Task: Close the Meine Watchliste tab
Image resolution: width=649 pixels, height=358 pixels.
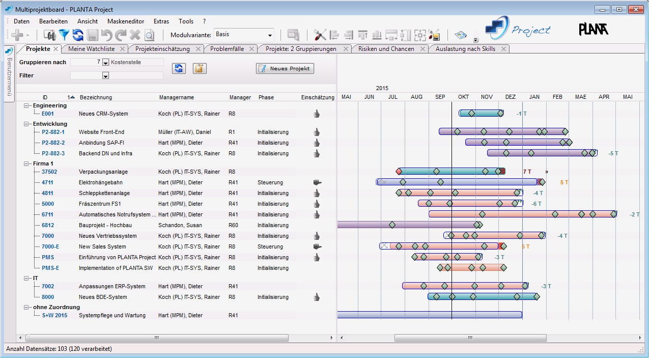Action: click(122, 49)
